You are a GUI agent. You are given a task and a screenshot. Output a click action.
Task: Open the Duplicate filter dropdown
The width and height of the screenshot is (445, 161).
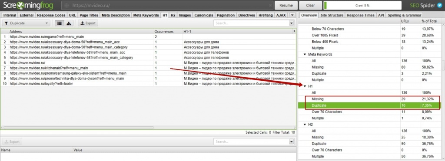pos(26,23)
